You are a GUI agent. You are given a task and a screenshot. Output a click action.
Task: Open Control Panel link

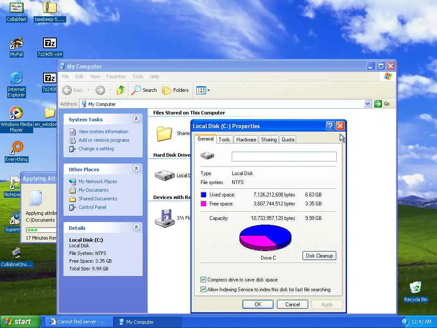(x=92, y=207)
